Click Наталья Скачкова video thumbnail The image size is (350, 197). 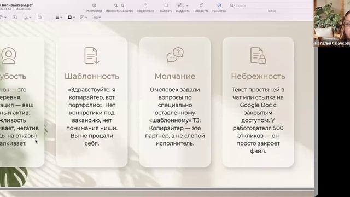pyautogui.click(x=332, y=23)
